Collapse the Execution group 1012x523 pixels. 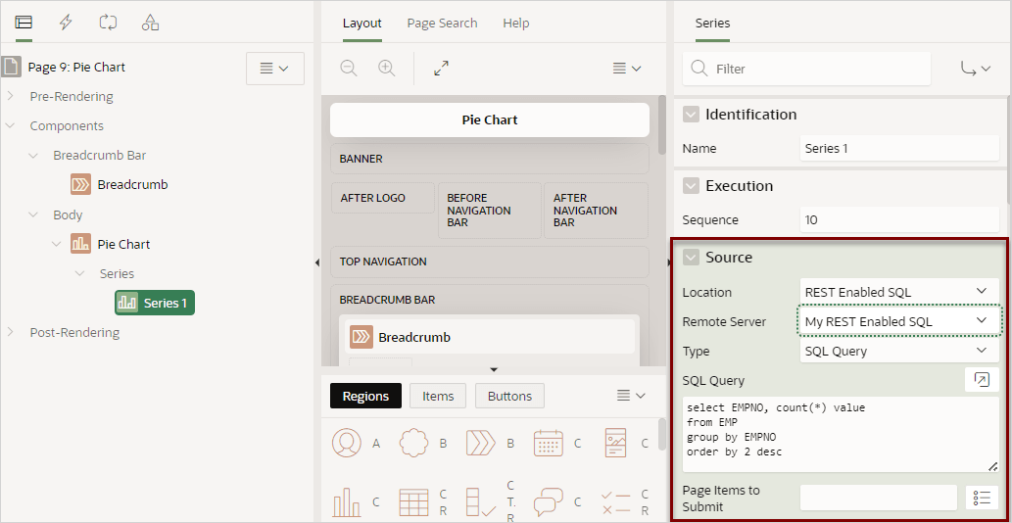pos(692,186)
